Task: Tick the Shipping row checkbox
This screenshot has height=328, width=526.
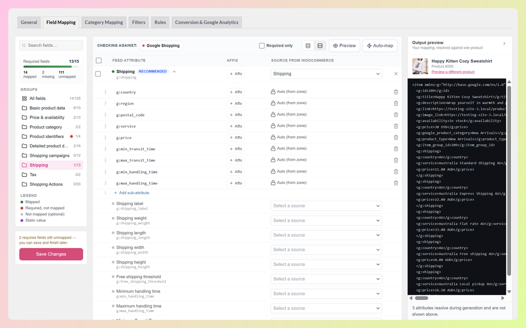Action: (98, 74)
